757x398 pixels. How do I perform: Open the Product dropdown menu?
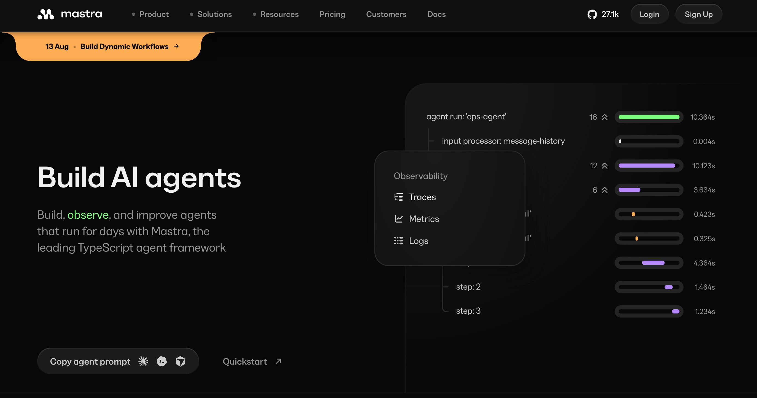coord(150,14)
